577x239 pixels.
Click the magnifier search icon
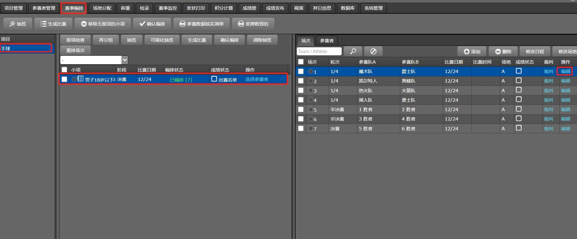353,51
